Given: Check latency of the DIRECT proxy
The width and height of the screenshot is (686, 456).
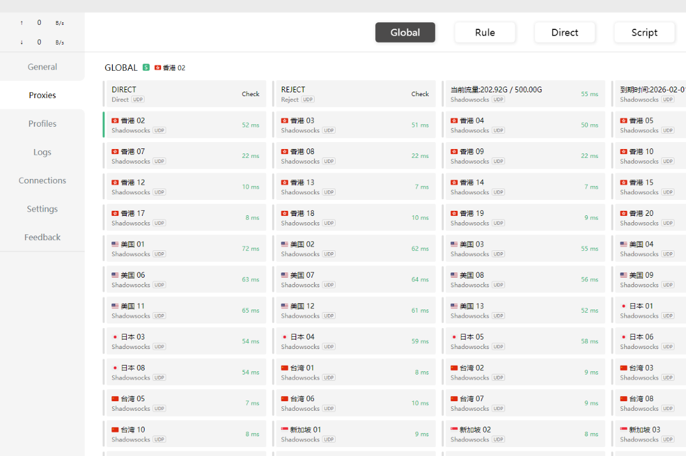Looking at the screenshot, I should tap(250, 94).
